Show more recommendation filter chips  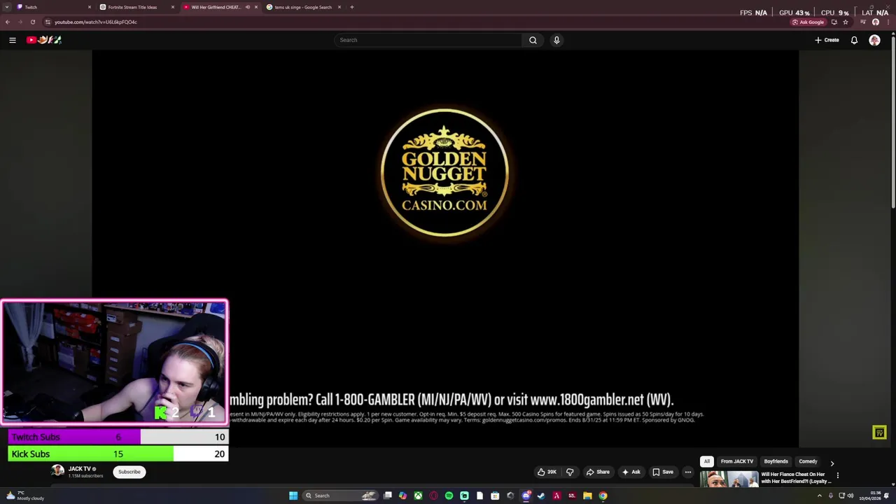coord(832,463)
